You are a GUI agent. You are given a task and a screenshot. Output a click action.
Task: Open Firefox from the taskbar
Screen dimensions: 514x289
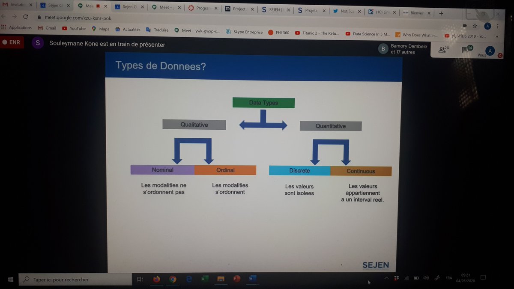pos(156,279)
